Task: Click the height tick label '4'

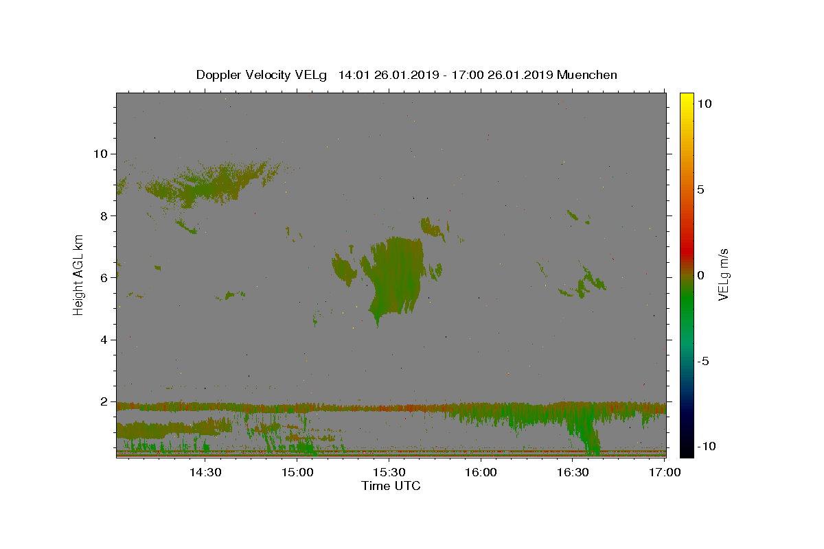Action: [x=104, y=340]
